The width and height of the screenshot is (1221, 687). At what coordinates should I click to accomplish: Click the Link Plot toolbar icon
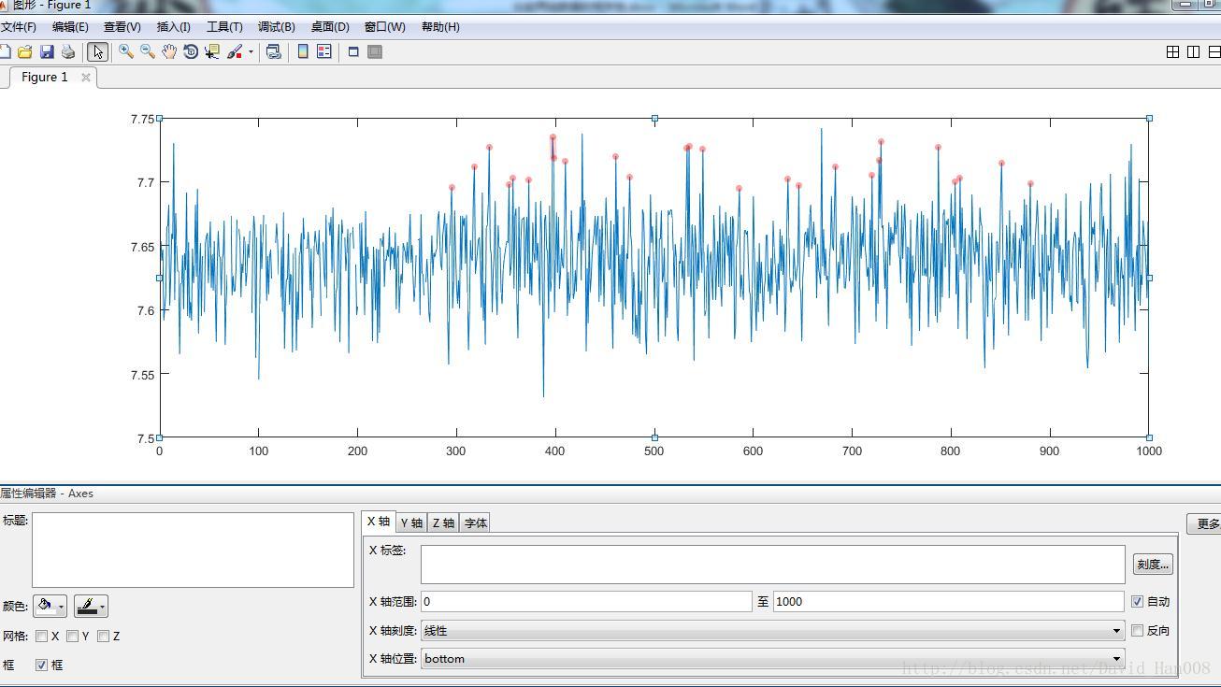273,52
